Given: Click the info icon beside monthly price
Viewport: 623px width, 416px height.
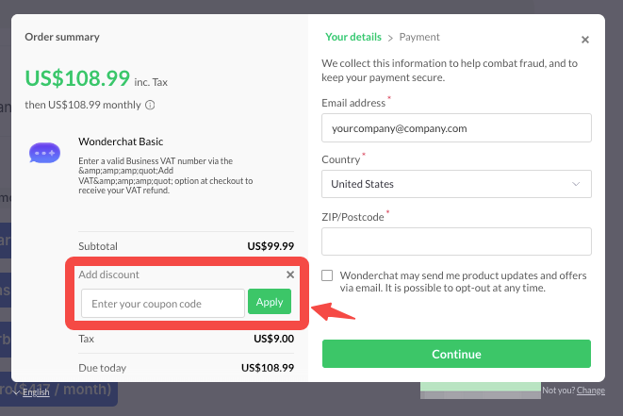Looking at the screenshot, I should pyautogui.click(x=150, y=106).
